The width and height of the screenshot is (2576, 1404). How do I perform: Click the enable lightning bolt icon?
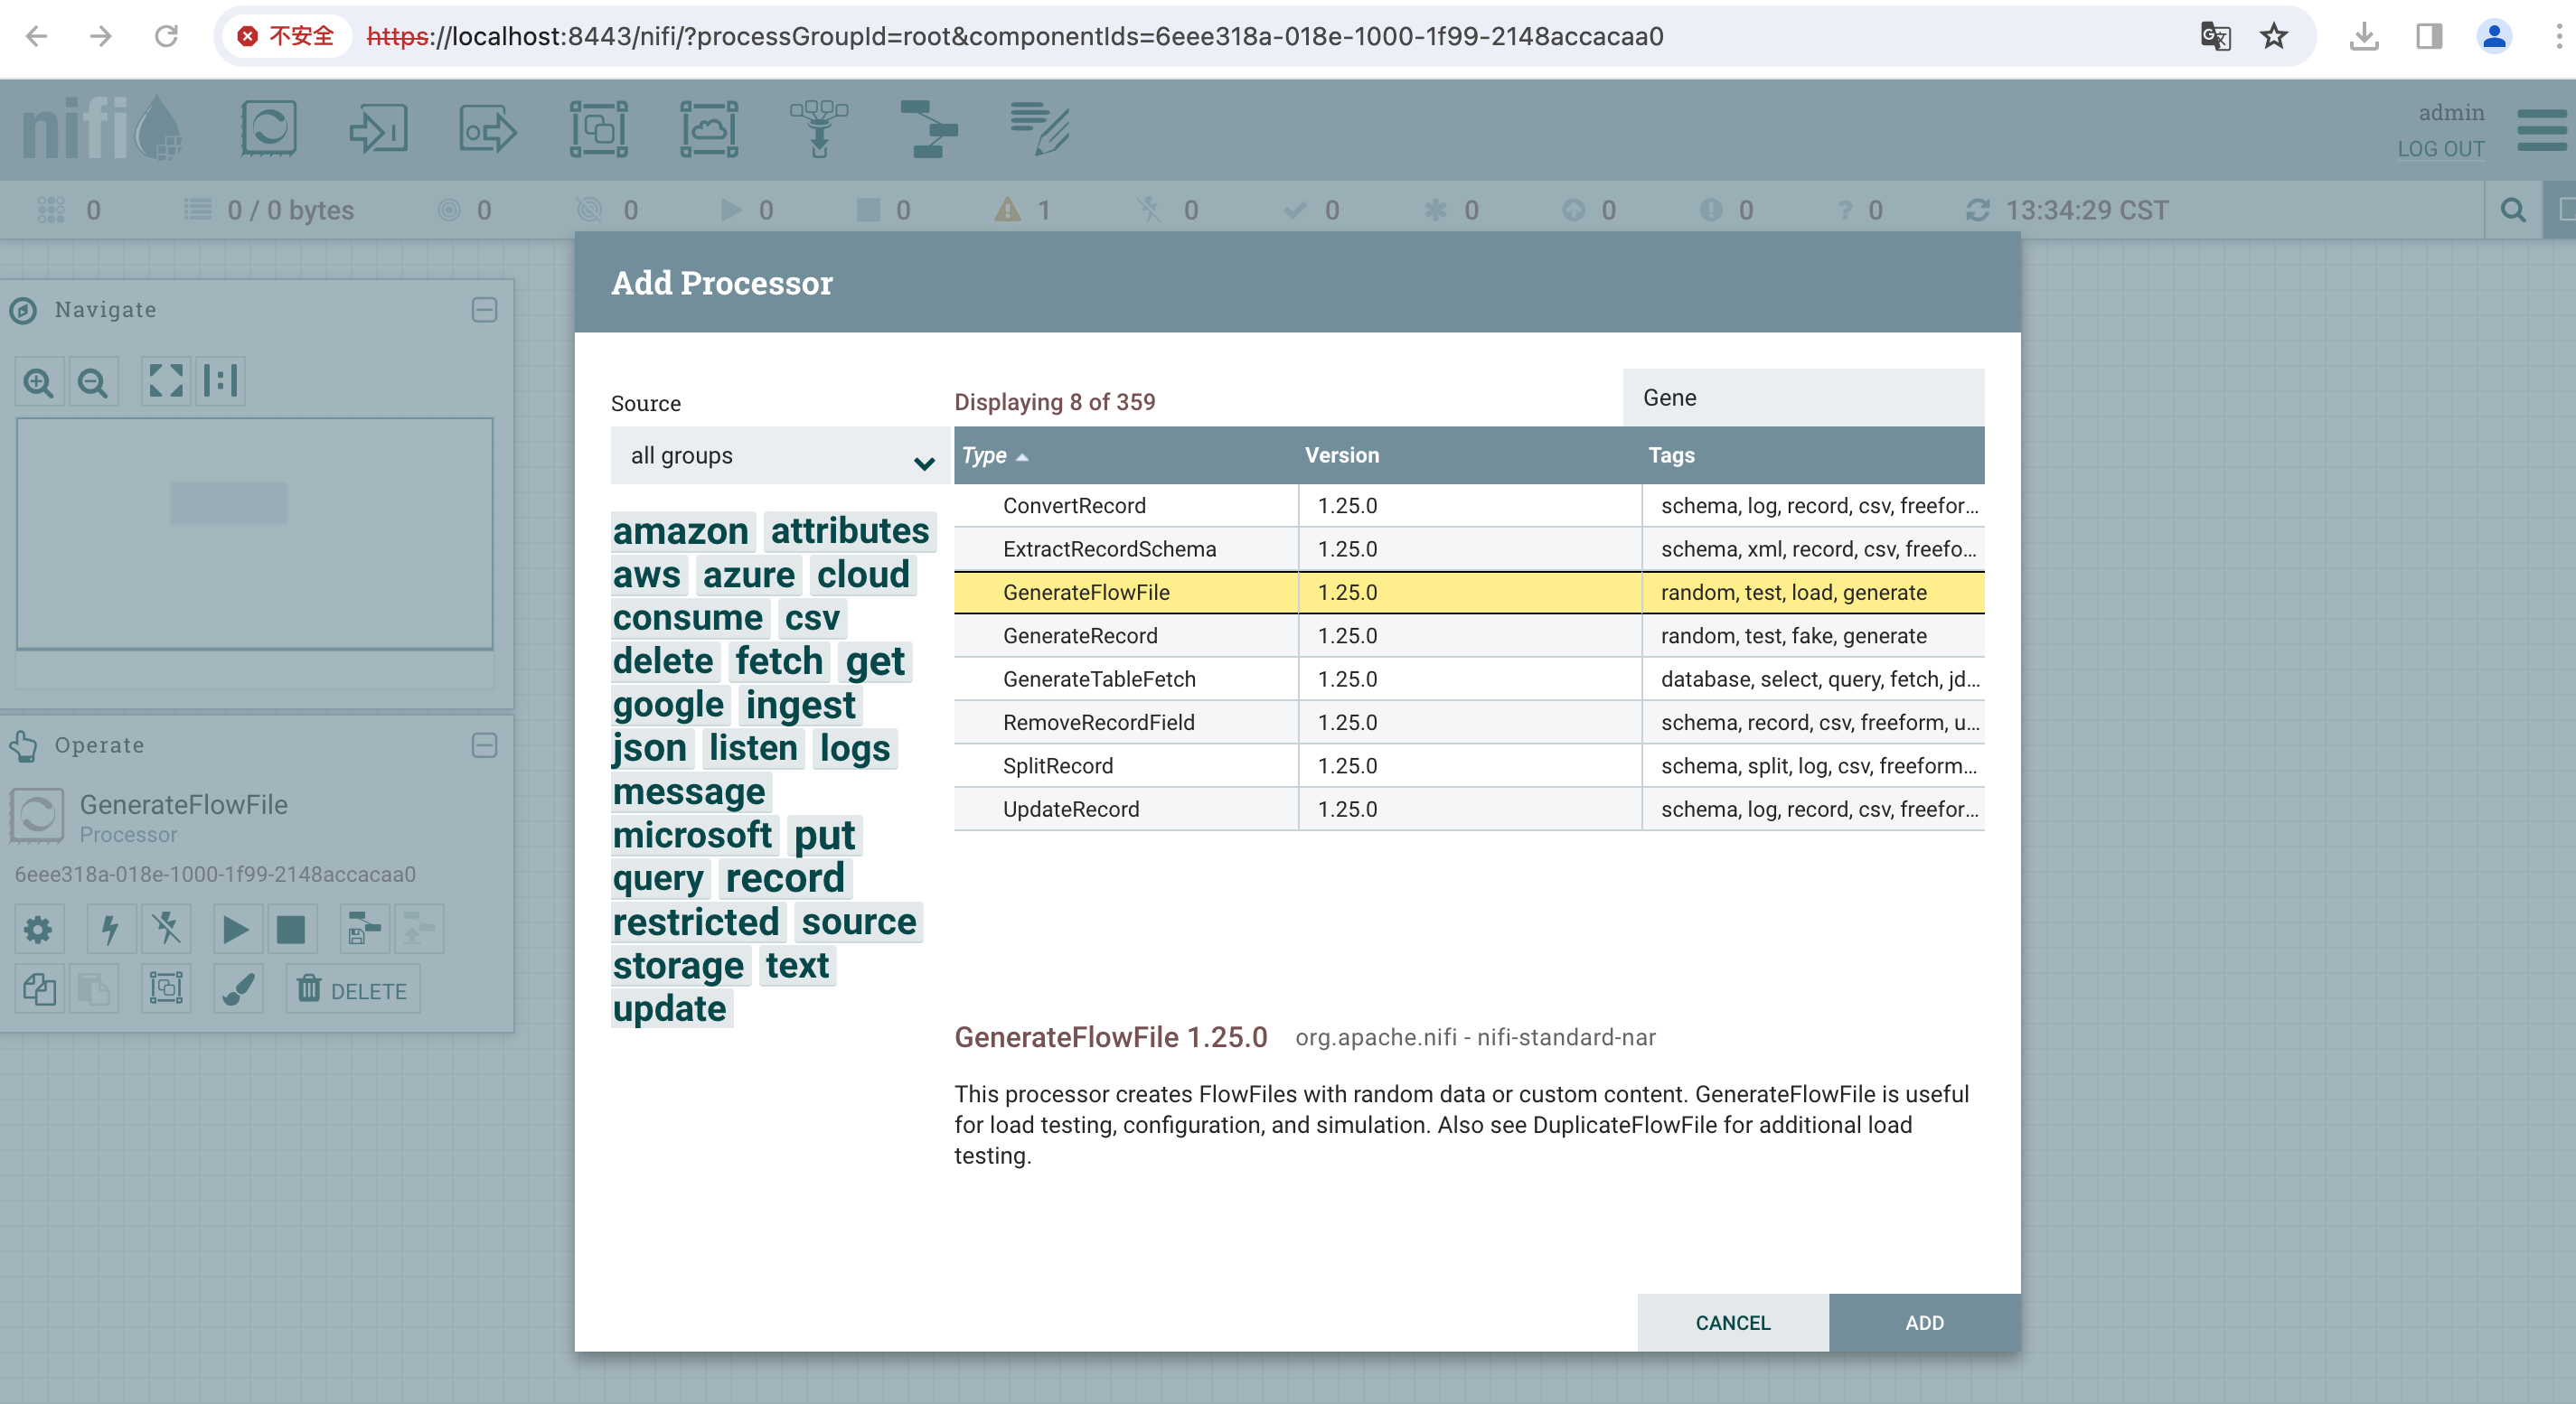click(110, 930)
